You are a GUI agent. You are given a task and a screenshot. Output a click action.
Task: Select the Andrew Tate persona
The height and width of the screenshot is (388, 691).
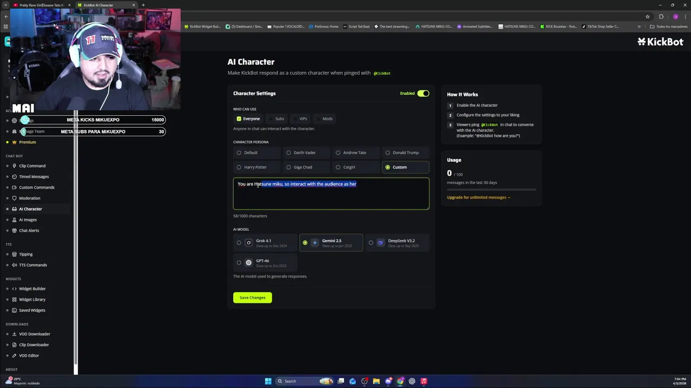(x=356, y=153)
